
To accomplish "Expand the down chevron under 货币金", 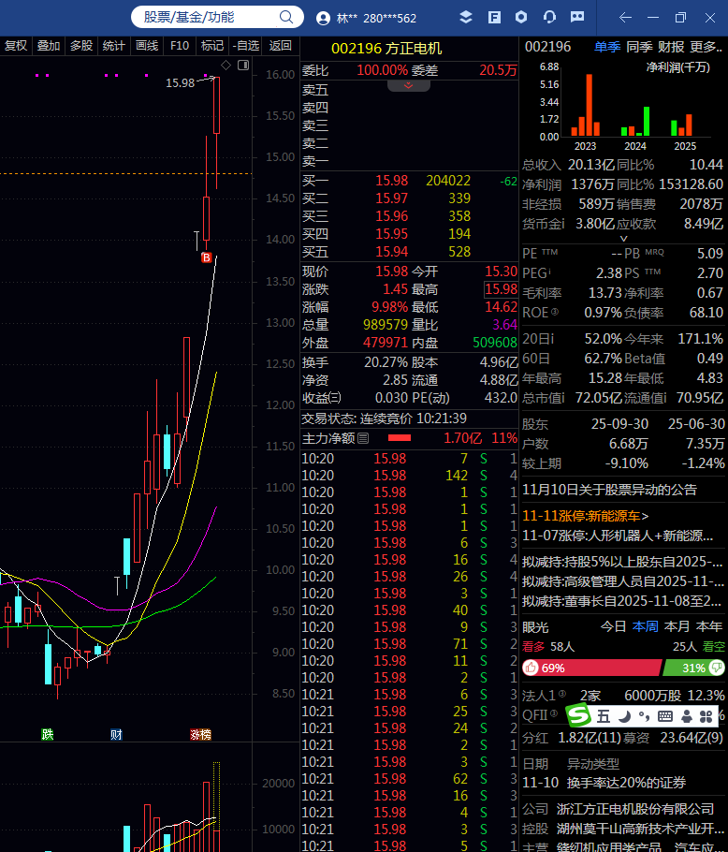I will click(x=624, y=239).
